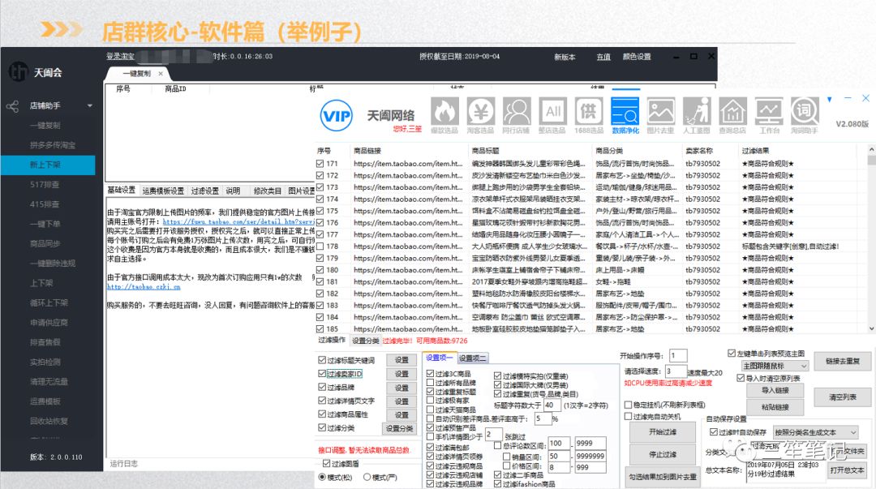Collapse the 店铺助手 sidebar section arrow
The image size is (876, 489).
[x=90, y=105]
